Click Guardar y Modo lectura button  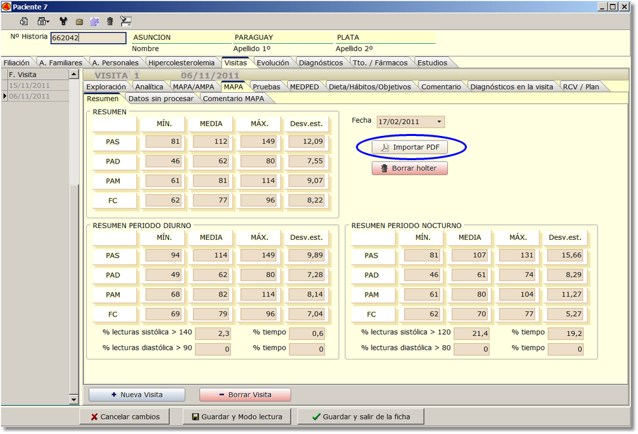(237, 416)
